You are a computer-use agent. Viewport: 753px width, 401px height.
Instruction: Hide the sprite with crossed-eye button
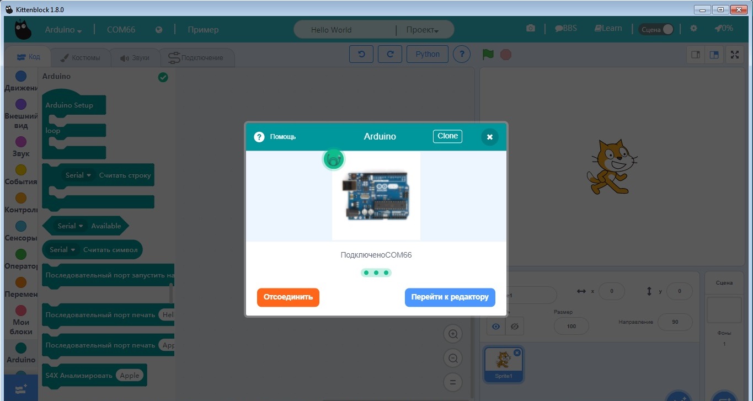[515, 327]
